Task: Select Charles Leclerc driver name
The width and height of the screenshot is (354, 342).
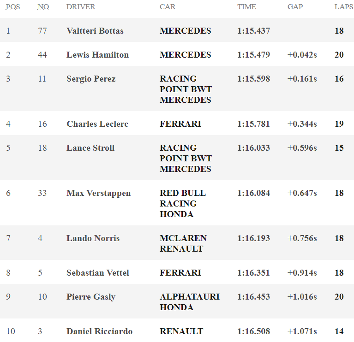Action: coord(97,124)
